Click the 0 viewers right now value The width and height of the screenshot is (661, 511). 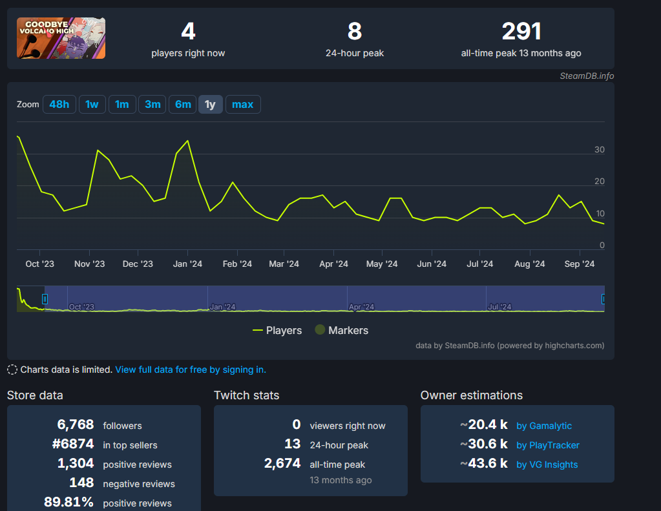tap(297, 424)
